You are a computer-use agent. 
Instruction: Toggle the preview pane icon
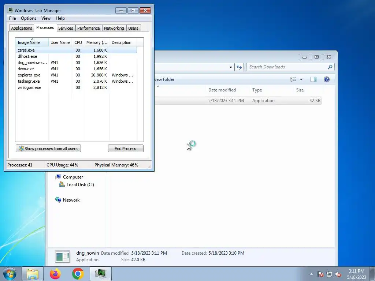[x=313, y=79]
